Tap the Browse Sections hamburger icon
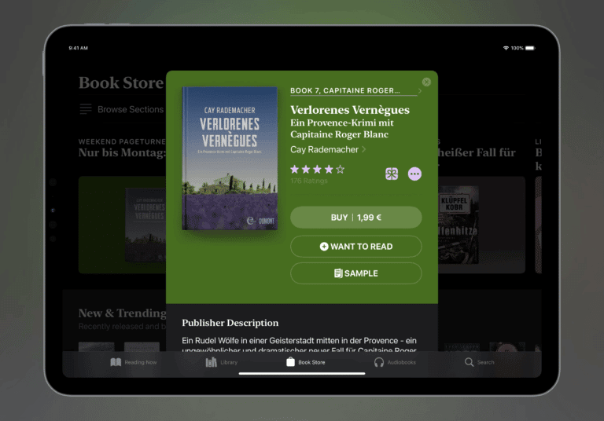 point(86,109)
